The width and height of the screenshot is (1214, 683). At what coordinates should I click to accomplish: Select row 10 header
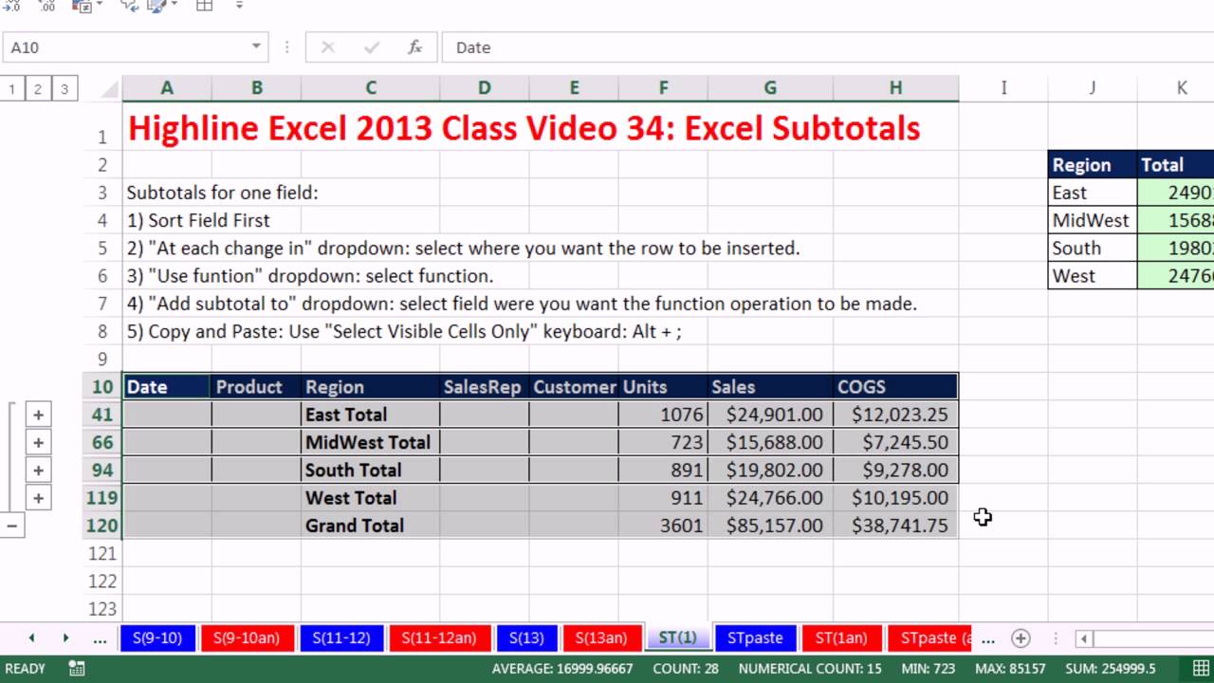pyautogui.click(x=102, y=387)
